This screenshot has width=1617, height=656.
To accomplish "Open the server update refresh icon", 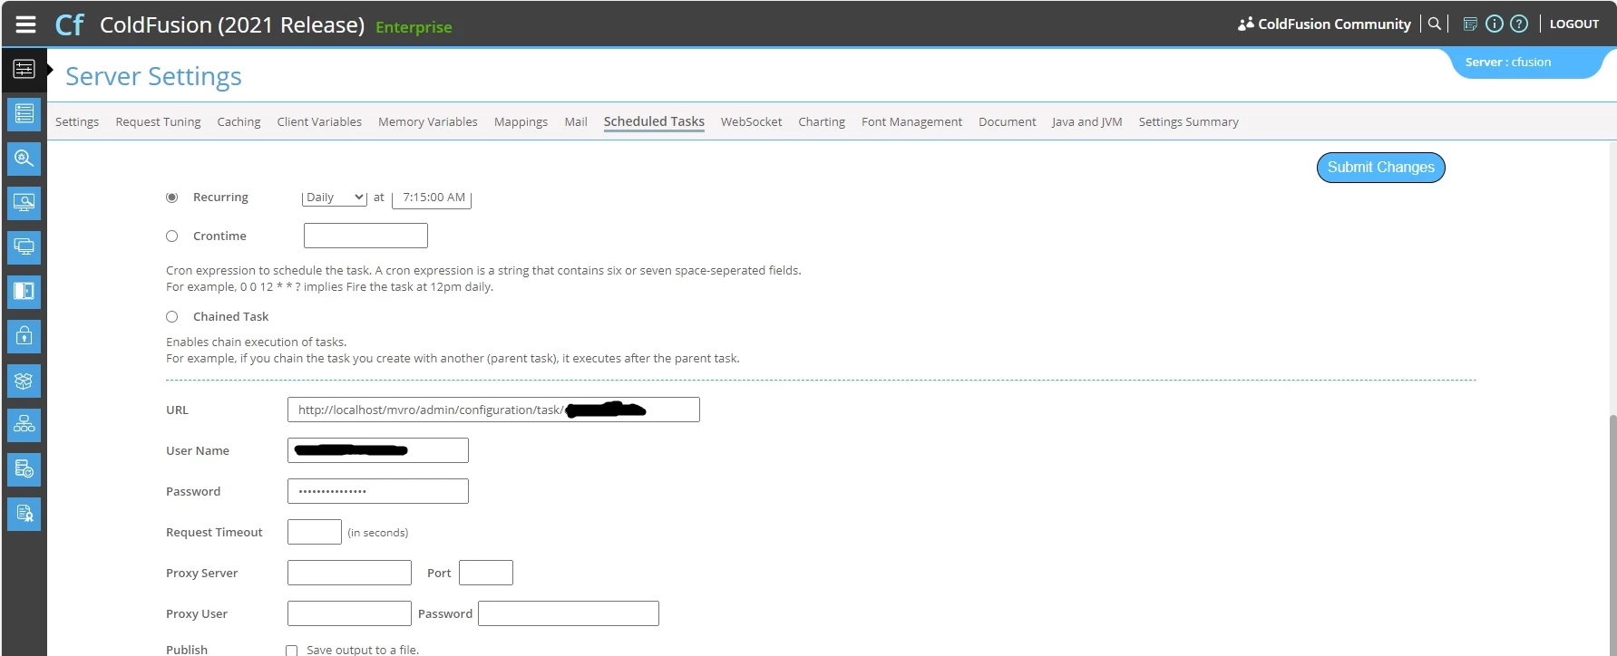I will [x=24, y=469].
